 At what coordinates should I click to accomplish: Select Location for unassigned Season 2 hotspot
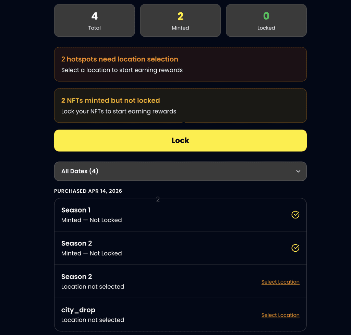click(280, 282)
